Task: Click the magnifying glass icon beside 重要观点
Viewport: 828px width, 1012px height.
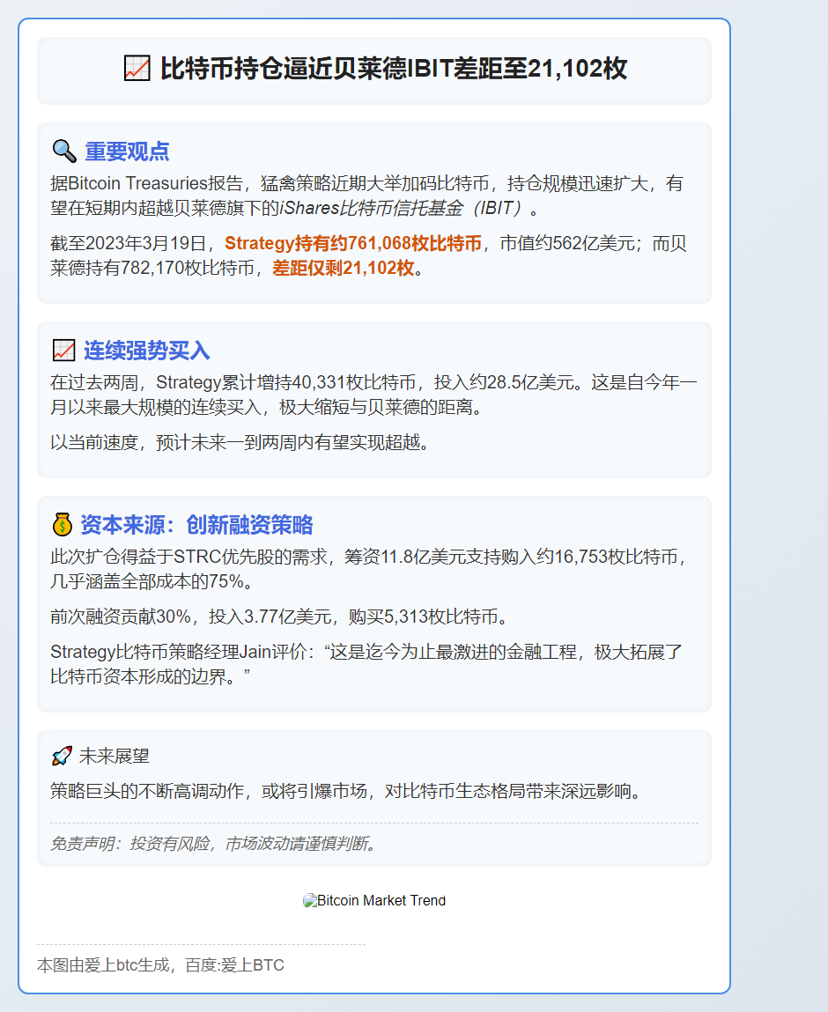Action: (x=64, y=151)
